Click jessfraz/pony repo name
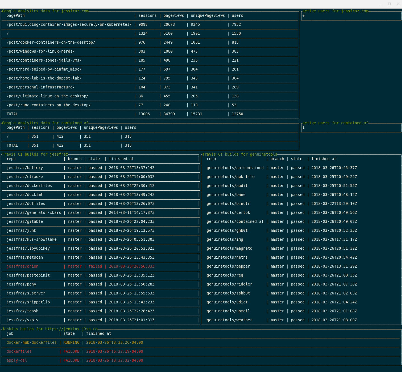The width and height of the screenshot is (402, 372). pyautogui.click(x=21, y=284)
